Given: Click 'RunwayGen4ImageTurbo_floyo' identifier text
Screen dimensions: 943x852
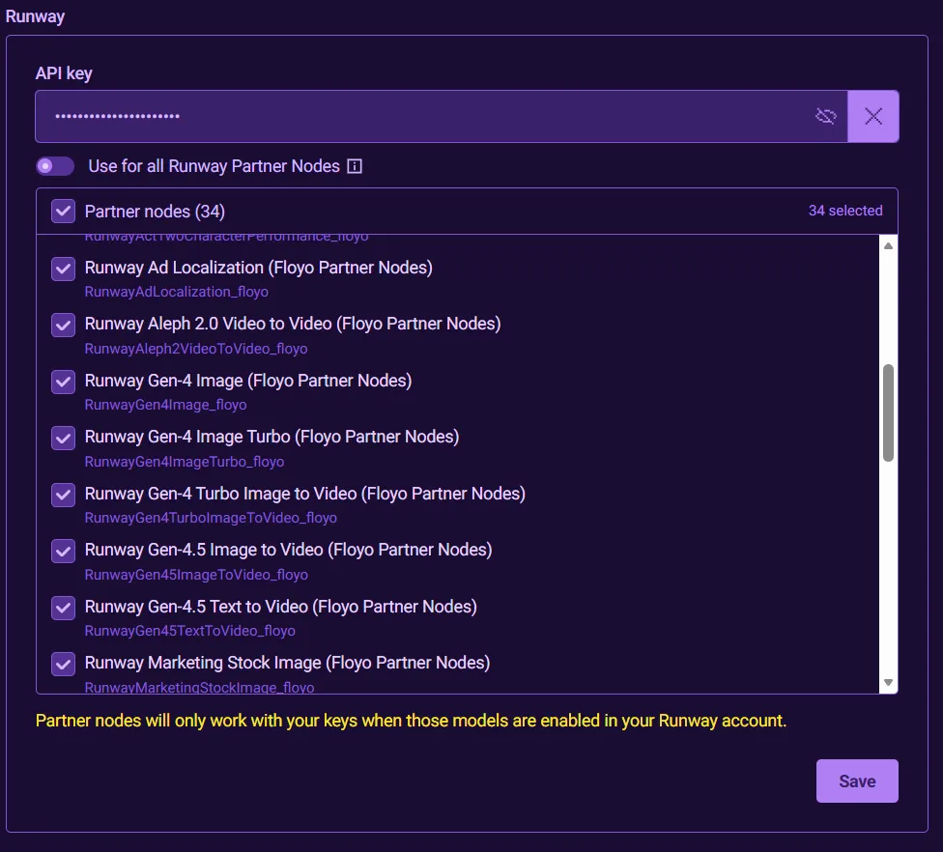Looking at the screenshot, I should coord(184,462).
